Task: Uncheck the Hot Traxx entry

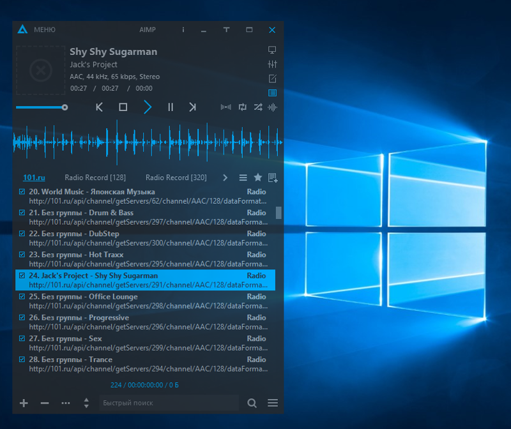Action: click(x=22, y=255)
